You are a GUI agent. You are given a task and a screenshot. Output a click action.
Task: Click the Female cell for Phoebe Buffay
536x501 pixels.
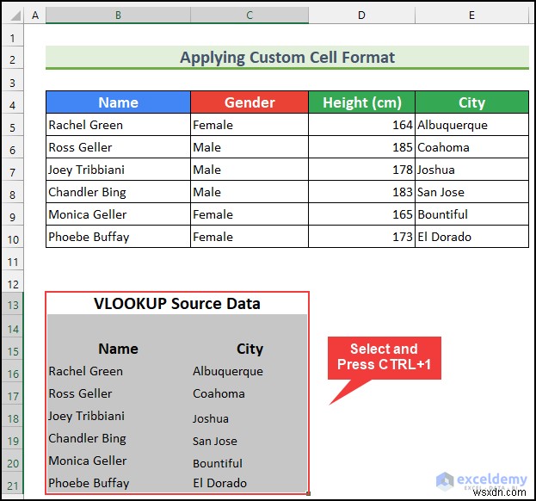250,237
